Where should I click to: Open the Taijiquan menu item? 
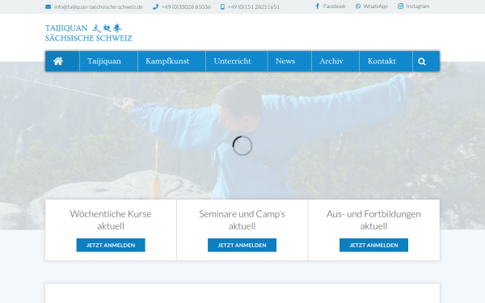pos(104,61)
